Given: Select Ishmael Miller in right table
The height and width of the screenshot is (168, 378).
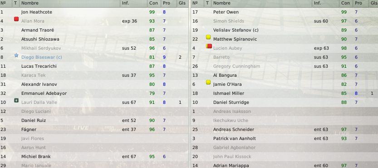Looking at the screenshot, I should point(285,93).
